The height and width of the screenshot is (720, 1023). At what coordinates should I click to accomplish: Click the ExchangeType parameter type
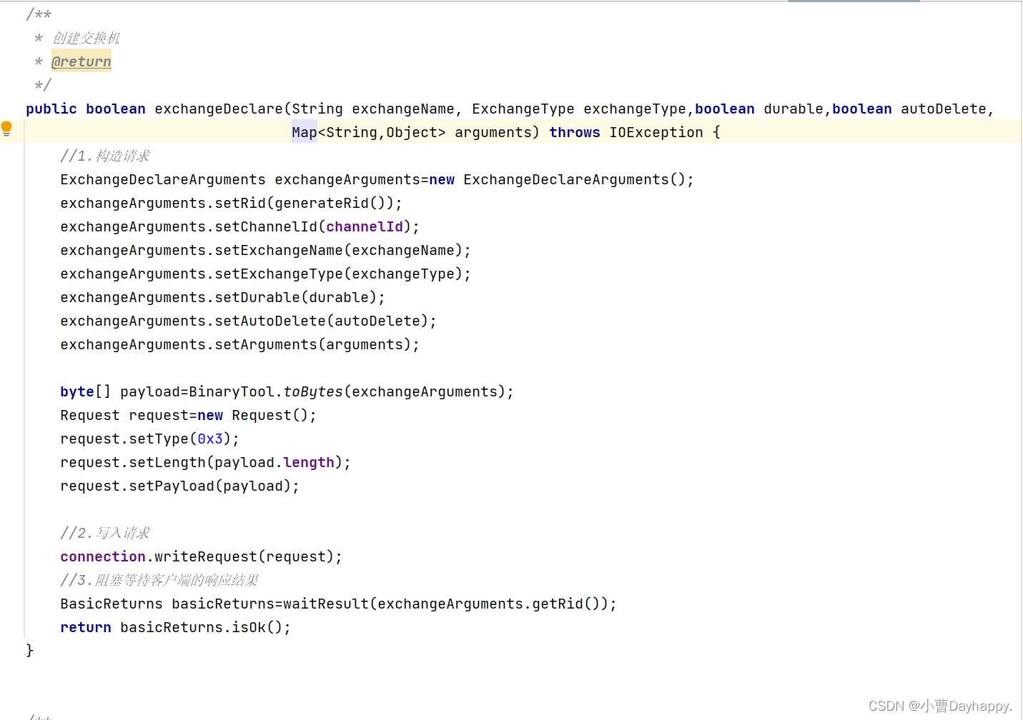point(523,109)
